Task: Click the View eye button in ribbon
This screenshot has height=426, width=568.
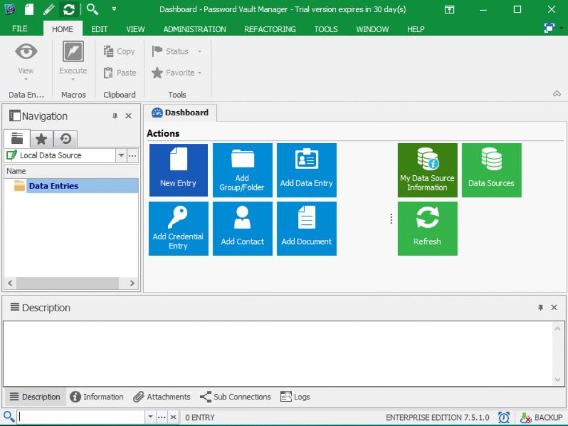Action: (x=26, y=61)
